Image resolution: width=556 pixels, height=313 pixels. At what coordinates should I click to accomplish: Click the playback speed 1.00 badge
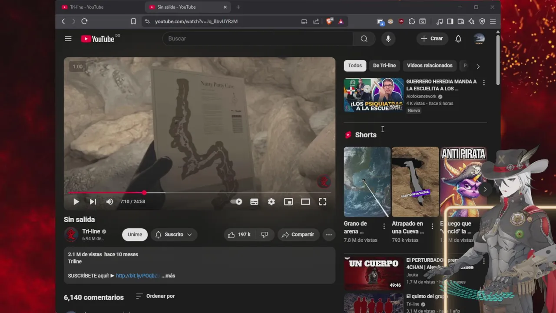(77, 67)
